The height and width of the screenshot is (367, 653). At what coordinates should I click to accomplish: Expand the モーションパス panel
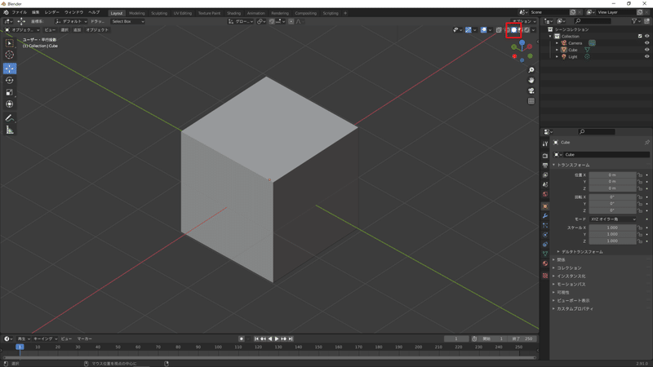click(569, 284)
